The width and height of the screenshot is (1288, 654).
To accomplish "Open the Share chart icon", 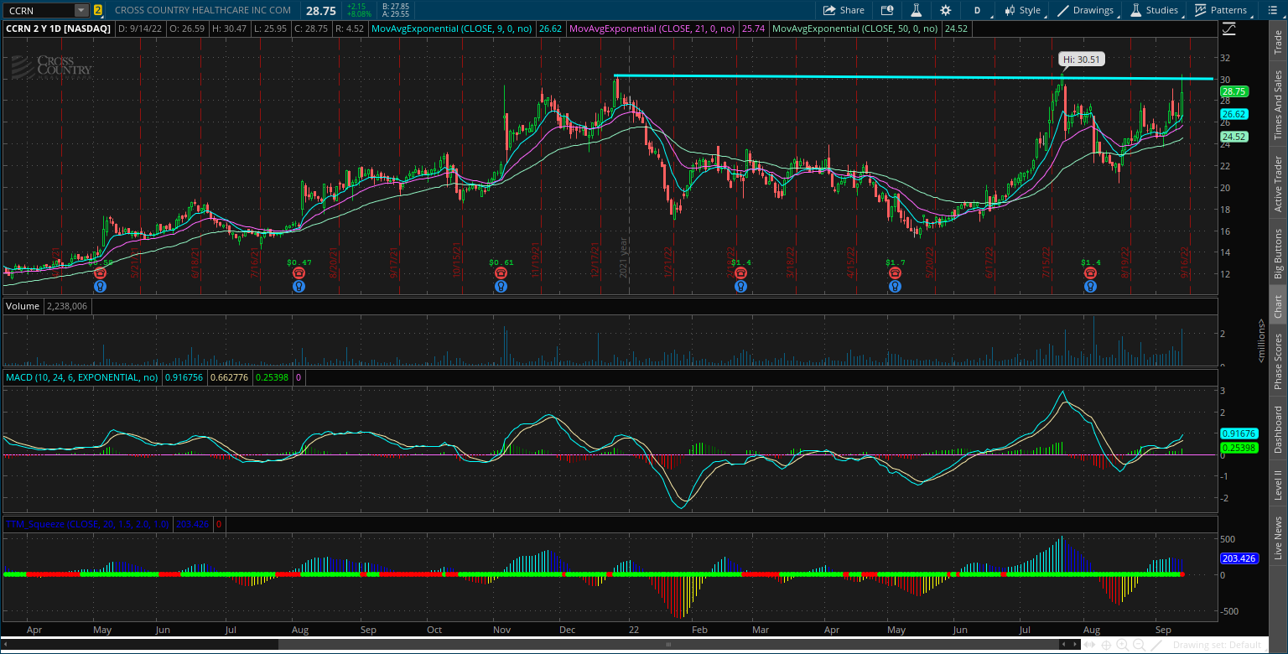I will pos(844,10).
